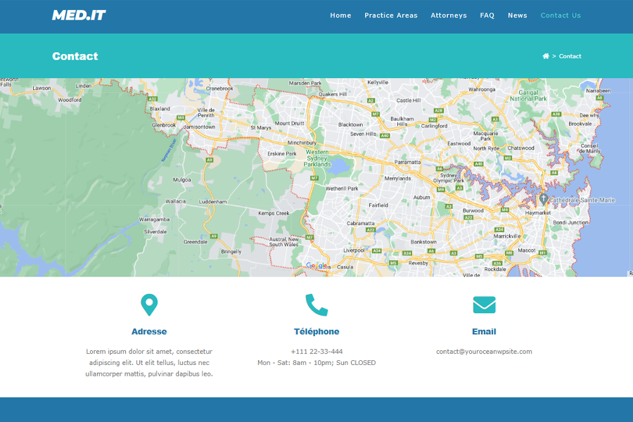
Task: Navigate to the FAQ page
Action: tap(487, 15)
